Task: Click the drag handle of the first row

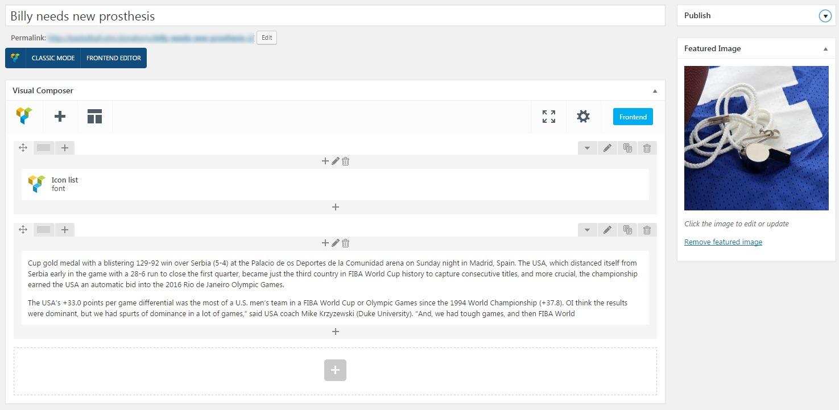Action: (x=23, y=148)
